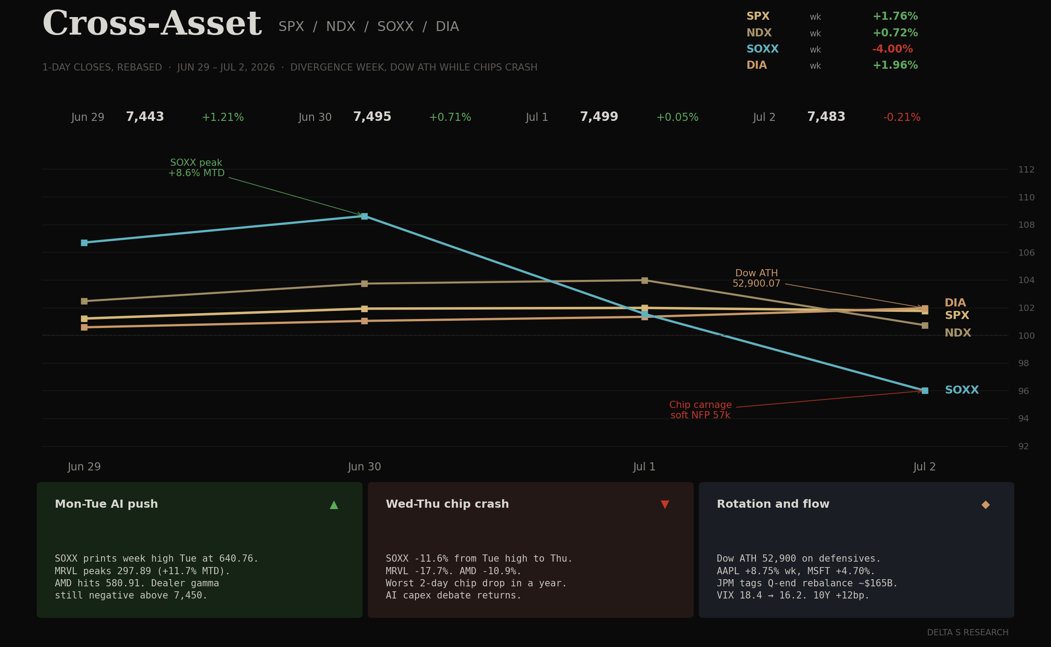Screen dimensions: 1051x647
Task: Click the red down-triangle on Wed-Thu chip crash card
Action: pos(665,505)
